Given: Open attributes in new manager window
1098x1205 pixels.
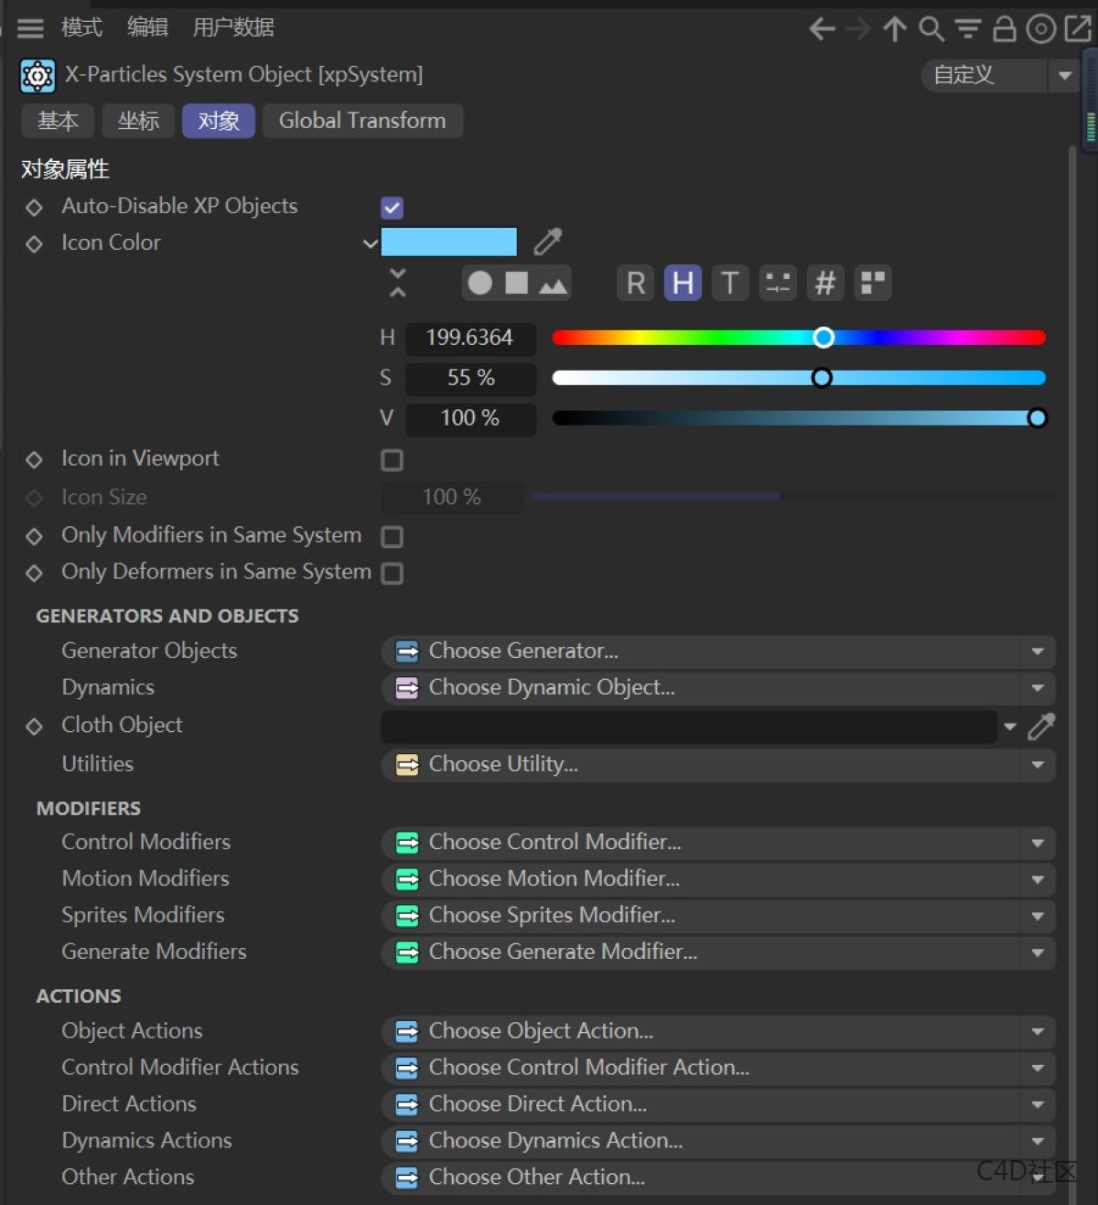Looking at the screenshot, I should pos(1077,29).
